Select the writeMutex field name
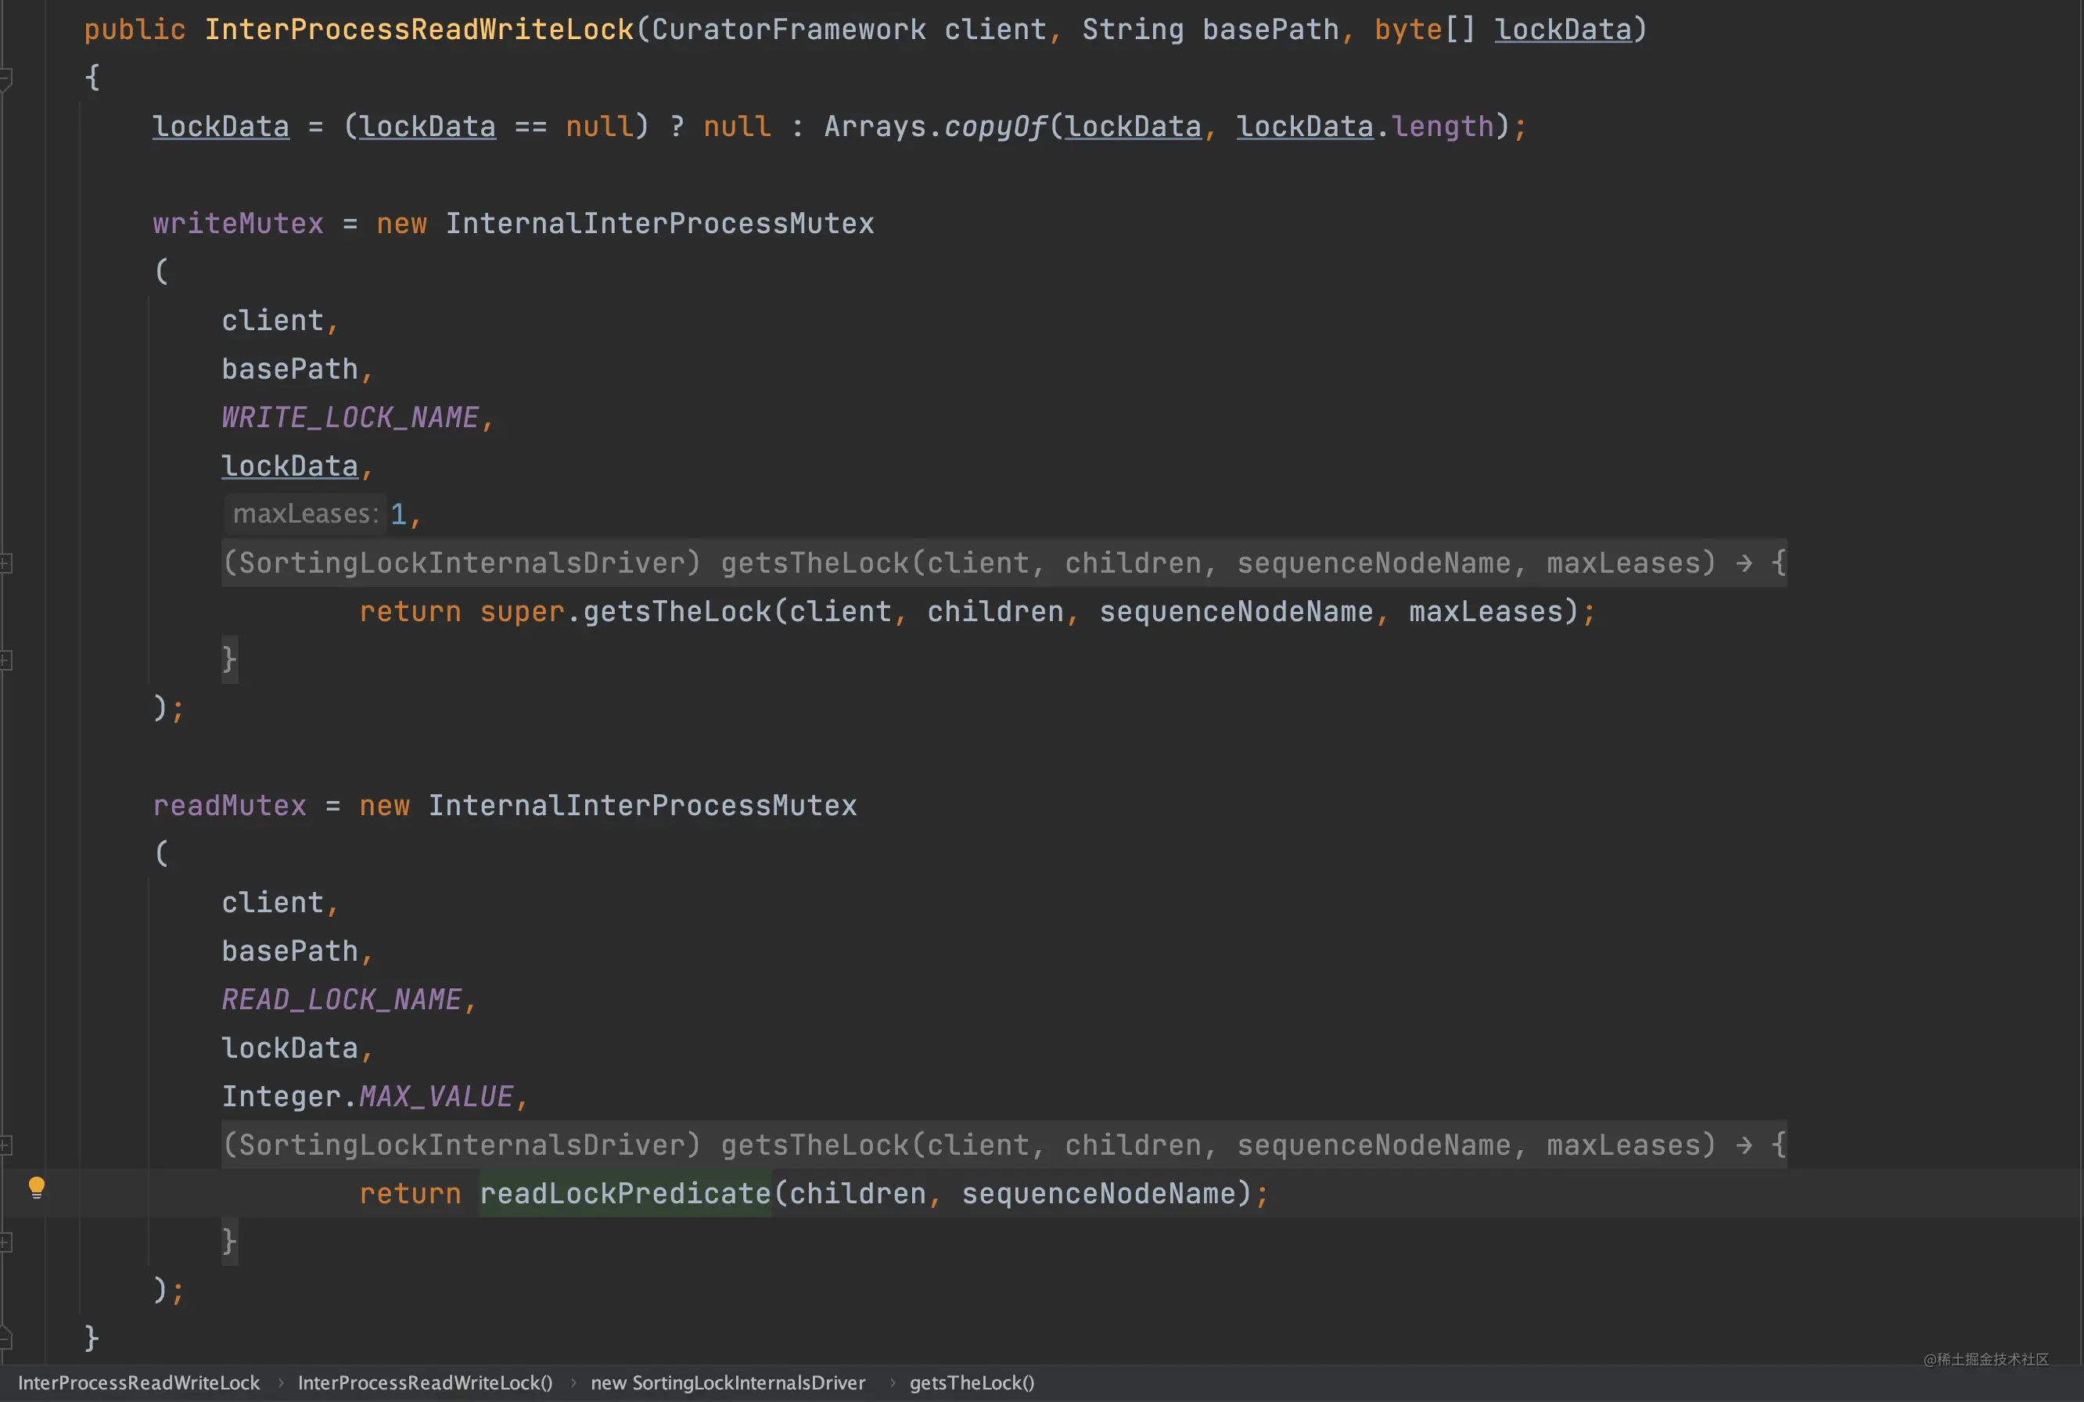The image size is (2084, 1402). pos(238,224)
